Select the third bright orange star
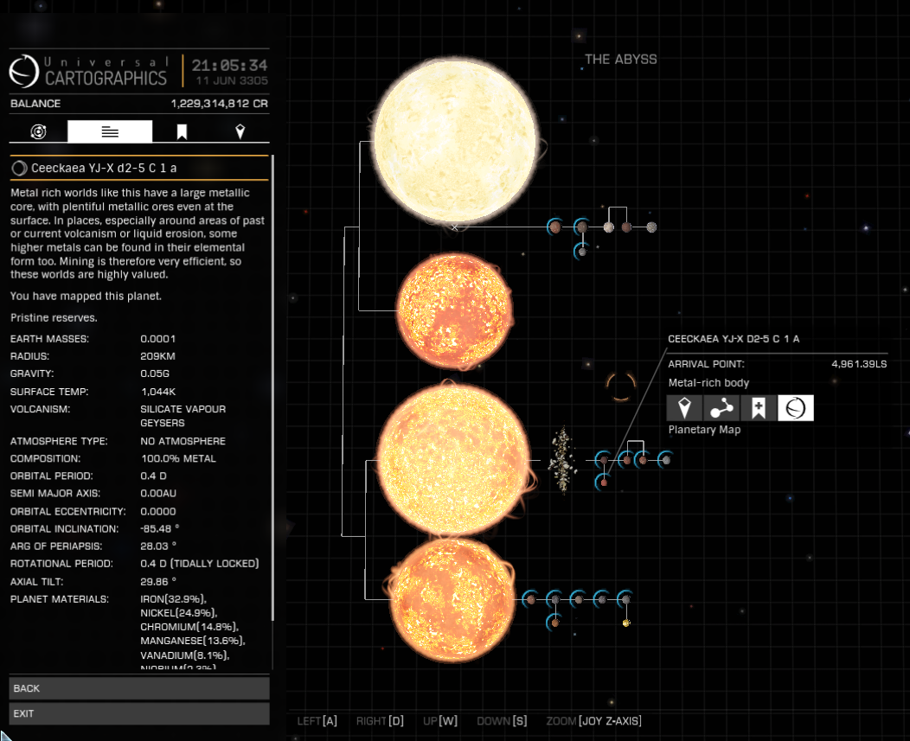The height and width of the screenshot is (741, 910). tap(453, 460)
